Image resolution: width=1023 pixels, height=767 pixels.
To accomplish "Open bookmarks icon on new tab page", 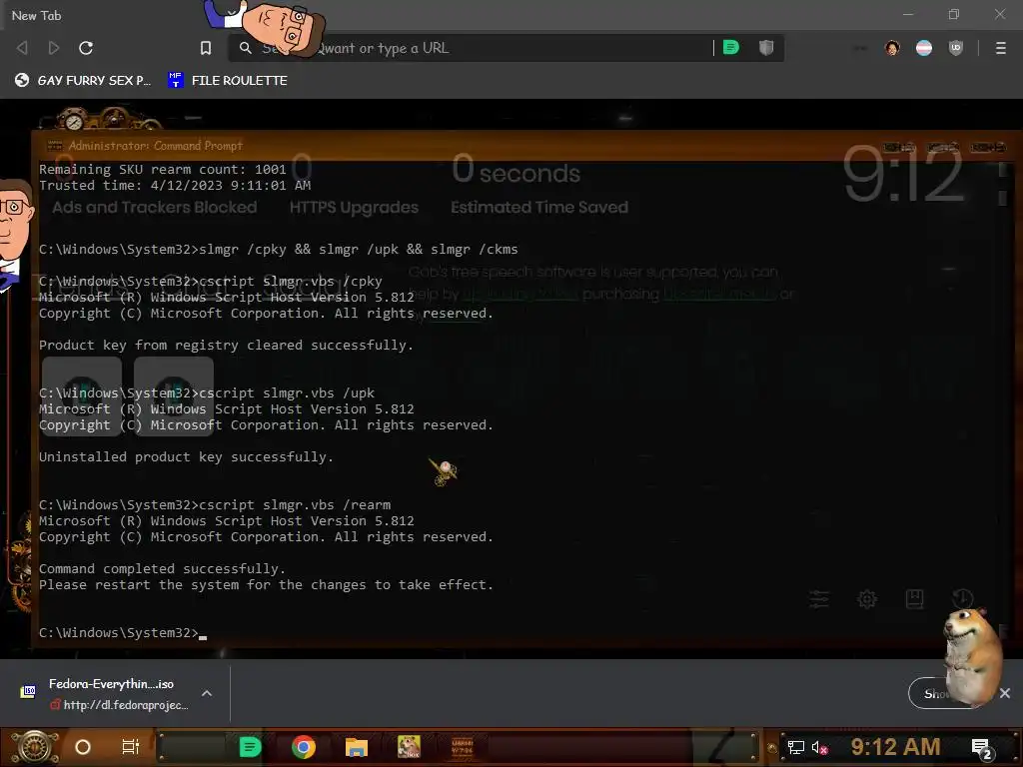I will [x=915, y=599].
